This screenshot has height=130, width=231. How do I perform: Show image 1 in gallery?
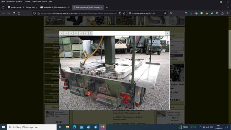click(x=61, y=33)
